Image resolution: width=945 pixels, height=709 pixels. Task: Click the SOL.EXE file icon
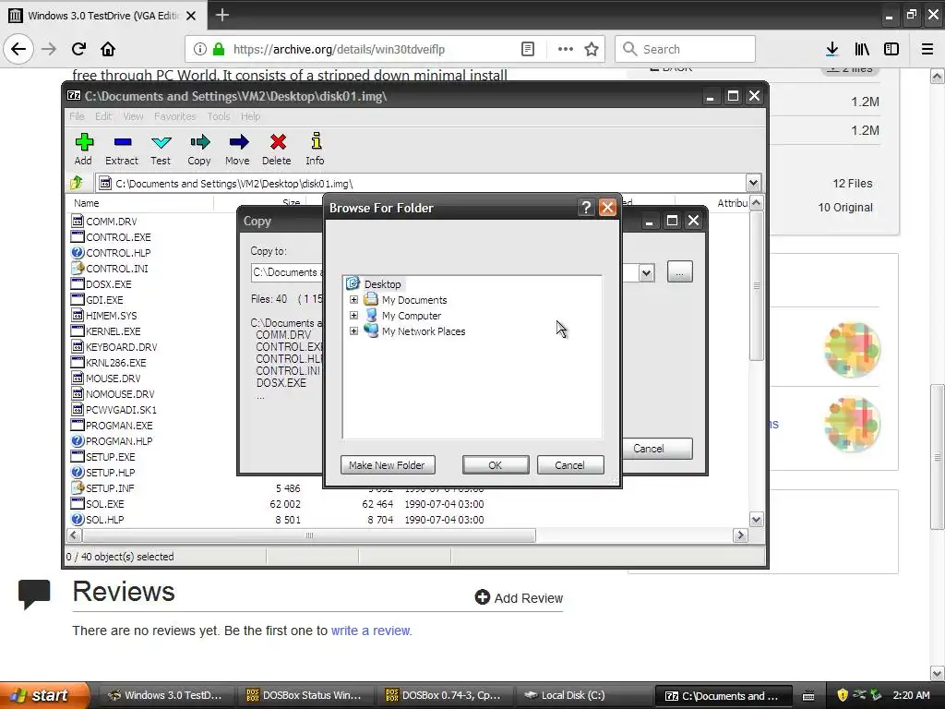[78, 503]
